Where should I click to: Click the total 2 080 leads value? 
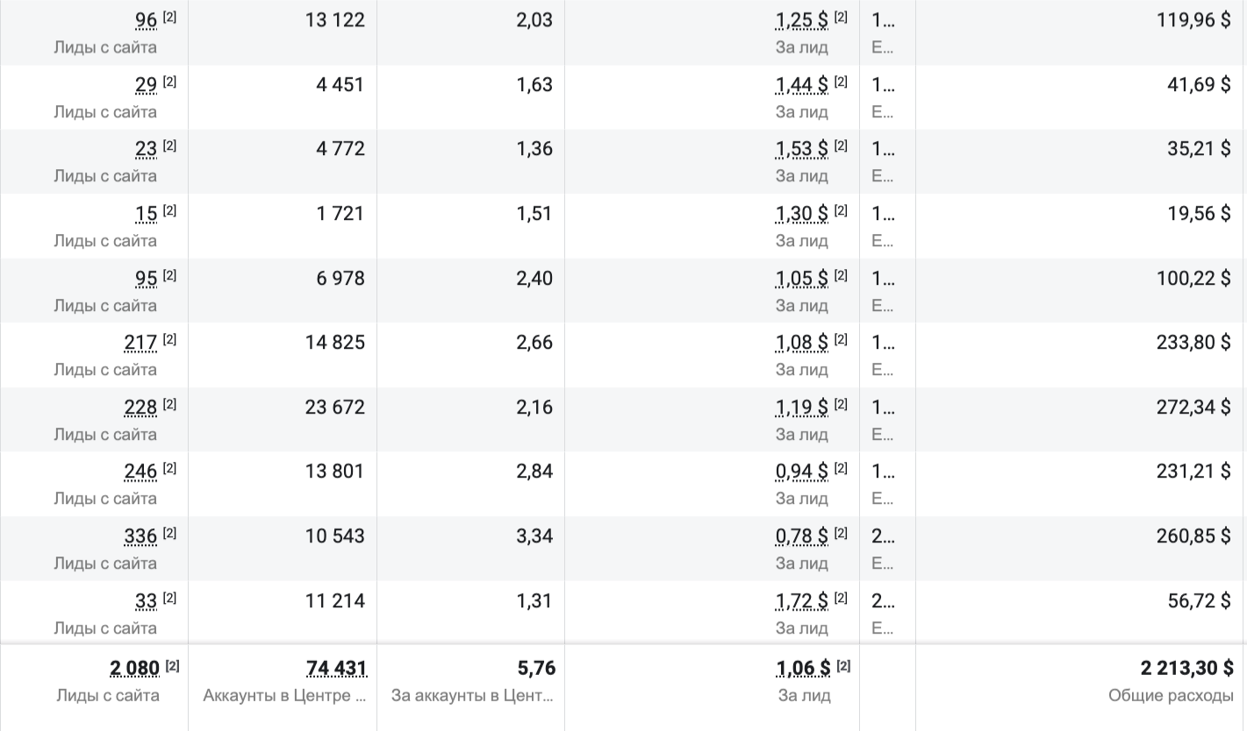[x=134, y=669]
